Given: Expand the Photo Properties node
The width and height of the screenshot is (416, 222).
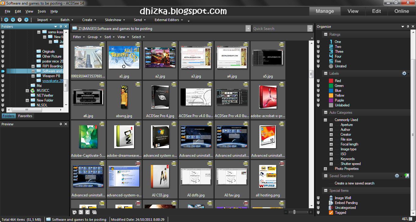Looking at the screenshot, I should coord(326,169).
